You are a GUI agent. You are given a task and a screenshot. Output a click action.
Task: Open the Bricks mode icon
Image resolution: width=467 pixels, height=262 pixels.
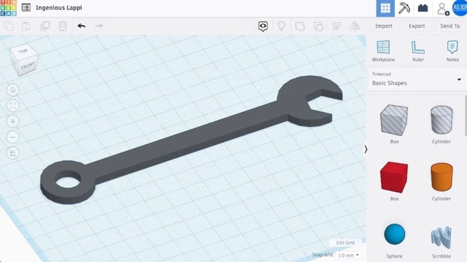[423, 8]
